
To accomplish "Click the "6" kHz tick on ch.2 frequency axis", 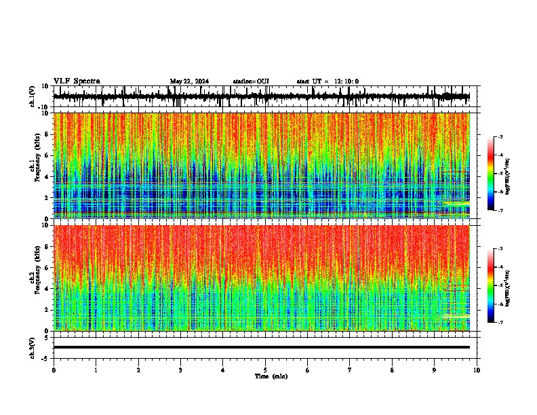I will point(47,268).
